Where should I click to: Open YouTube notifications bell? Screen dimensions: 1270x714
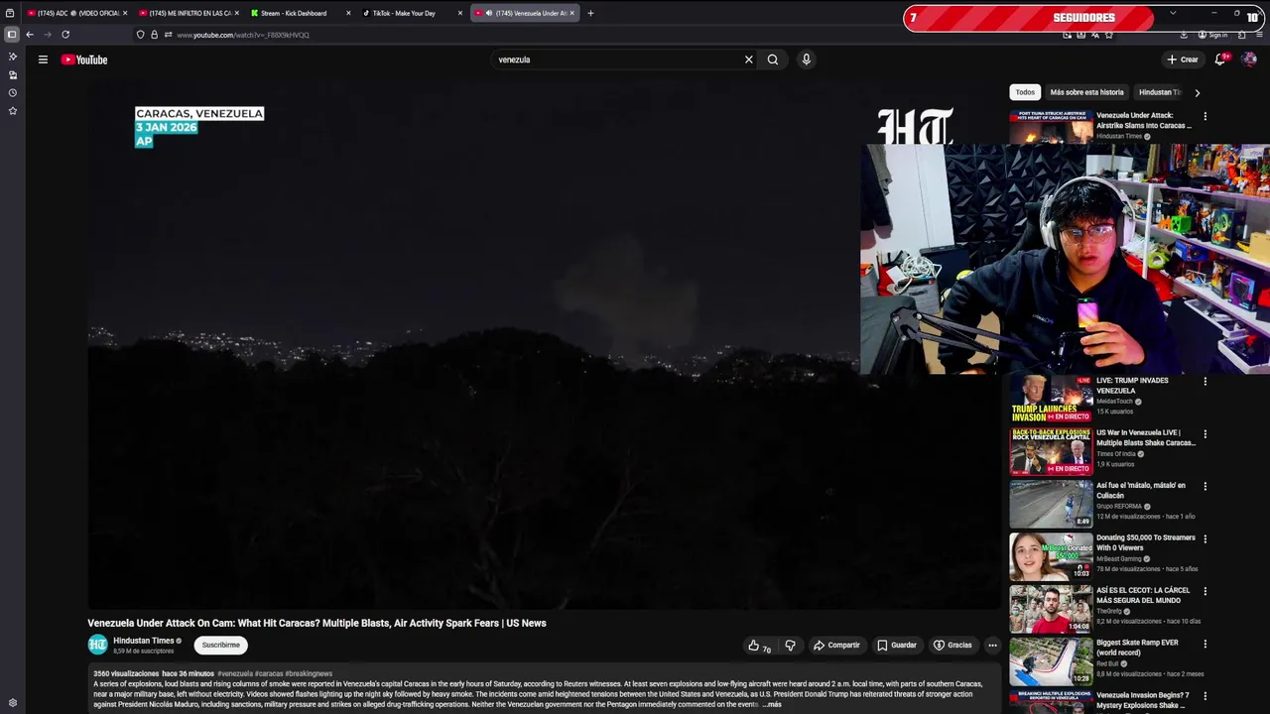pos(1221,59)
